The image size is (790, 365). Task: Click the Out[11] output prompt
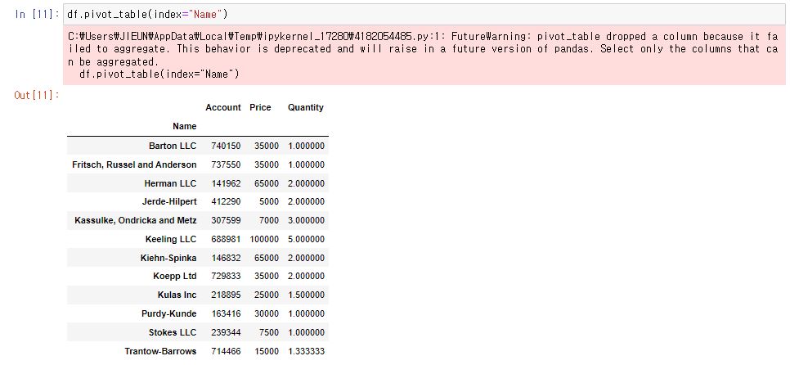pyautogui.click(x=37, y=95)
